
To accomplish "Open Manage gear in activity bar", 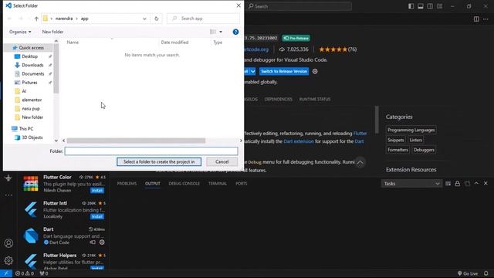I will [8, 260].
